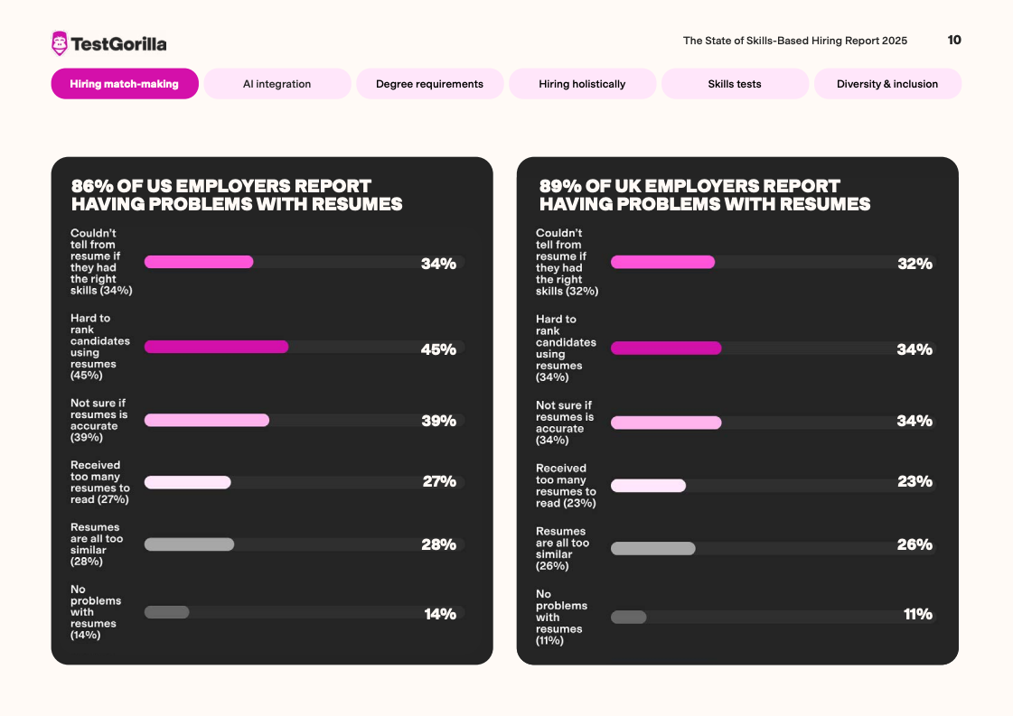This screenshot has width=1013, height=716.
Task: Click the US 27% too-many-resumes bar
Action: point(188,482)
